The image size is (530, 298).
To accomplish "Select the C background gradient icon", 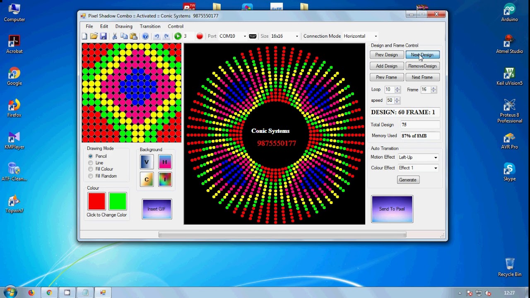I will coord(147,179).
